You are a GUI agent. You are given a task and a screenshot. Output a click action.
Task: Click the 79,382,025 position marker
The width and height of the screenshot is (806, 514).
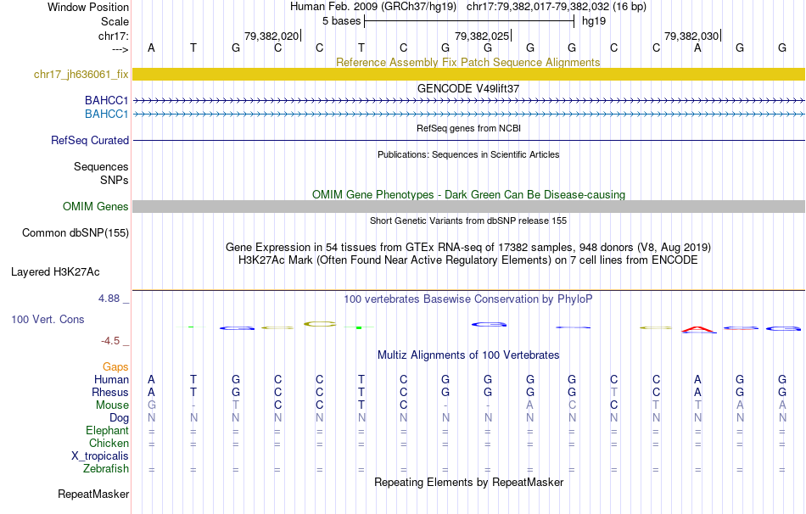(482, 36)
